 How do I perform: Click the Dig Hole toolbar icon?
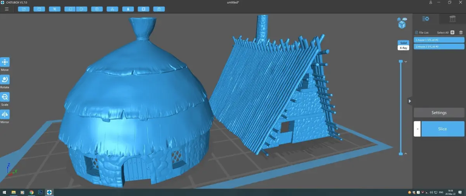pyautogui.click(x=144, y=9)
